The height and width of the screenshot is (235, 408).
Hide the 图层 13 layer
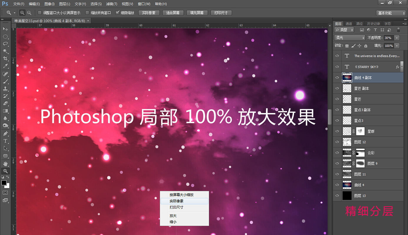(x=338, y=196)
